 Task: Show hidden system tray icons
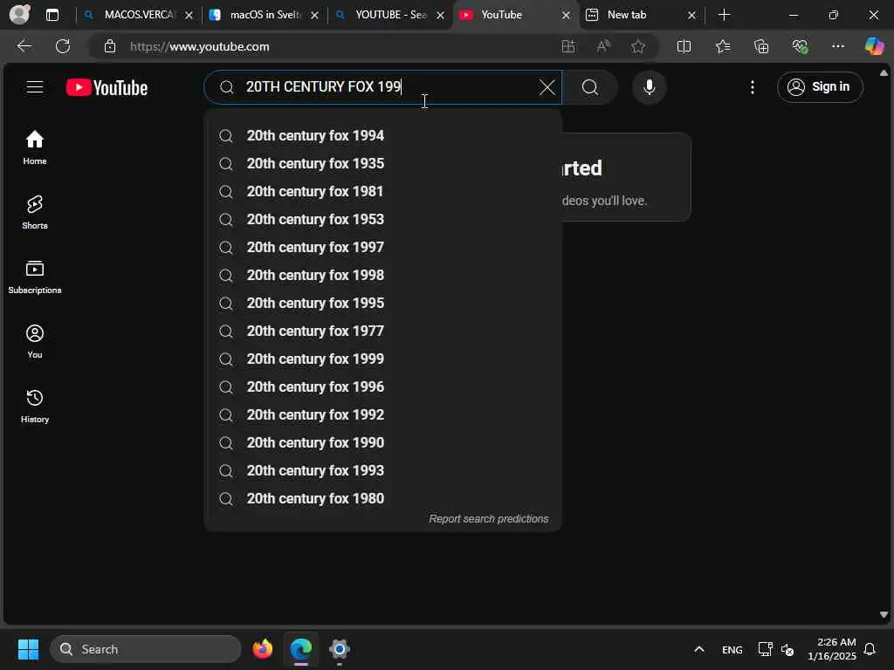tap(699, 649)
